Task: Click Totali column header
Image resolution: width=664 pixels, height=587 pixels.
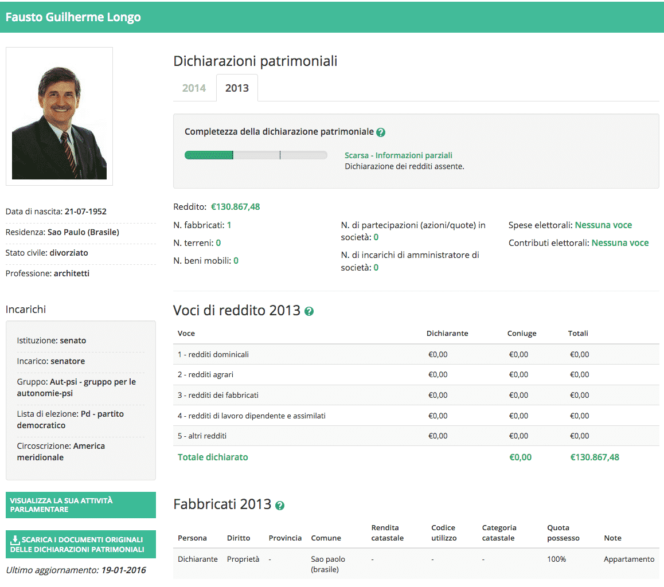Action: [578, 334]
